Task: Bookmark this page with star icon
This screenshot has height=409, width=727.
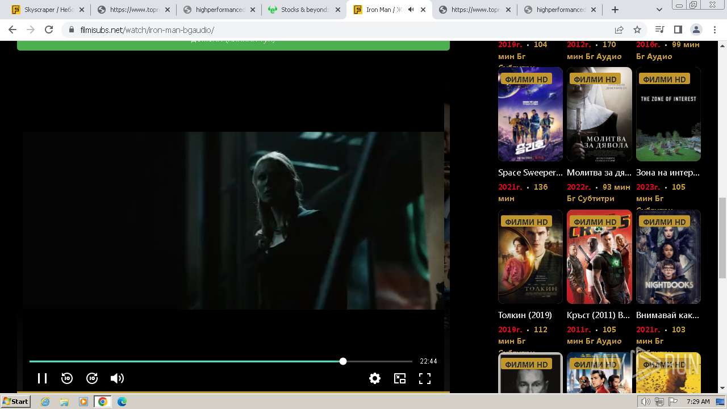Action: pyautogui.click(x=637, y=30)
